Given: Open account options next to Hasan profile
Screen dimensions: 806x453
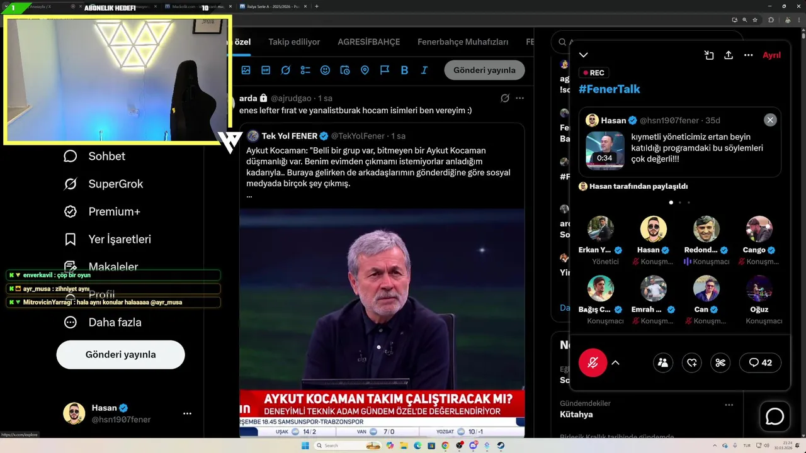Looking at the screenshot, I should 187,413.
